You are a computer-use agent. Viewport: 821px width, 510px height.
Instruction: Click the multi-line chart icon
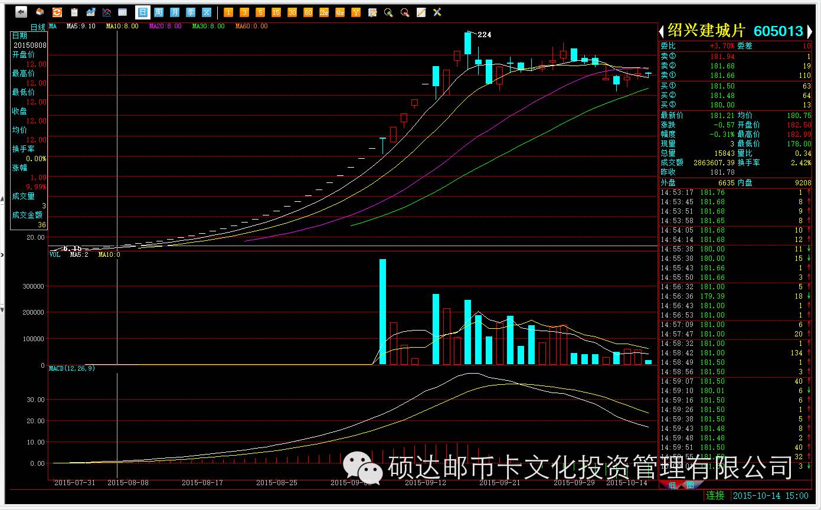[x=107, y=12]
